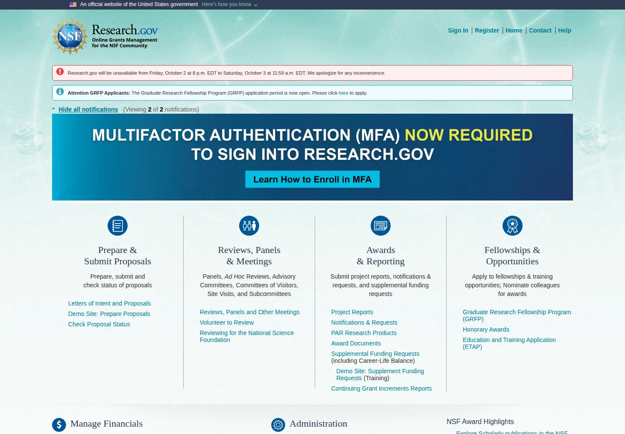
Task: Click the Administration heading
Action: (318, 424)
